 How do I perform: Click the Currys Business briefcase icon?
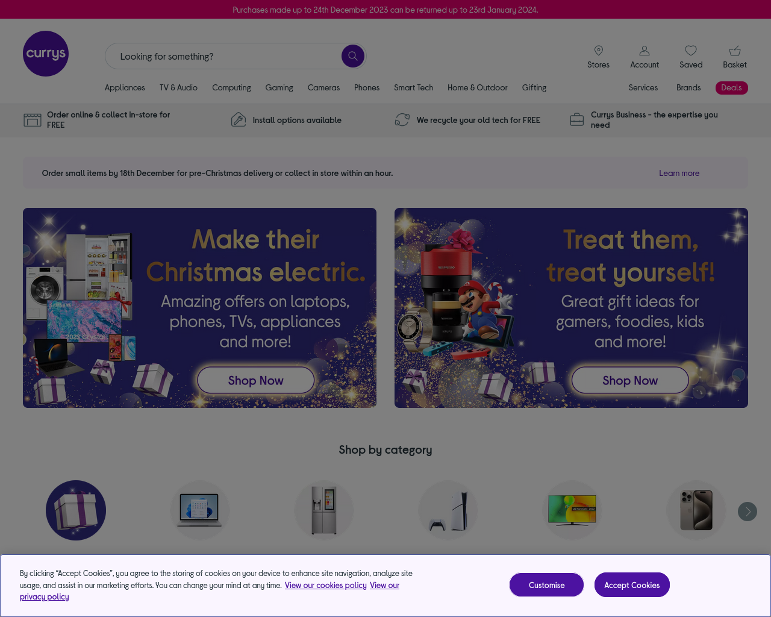577,120
